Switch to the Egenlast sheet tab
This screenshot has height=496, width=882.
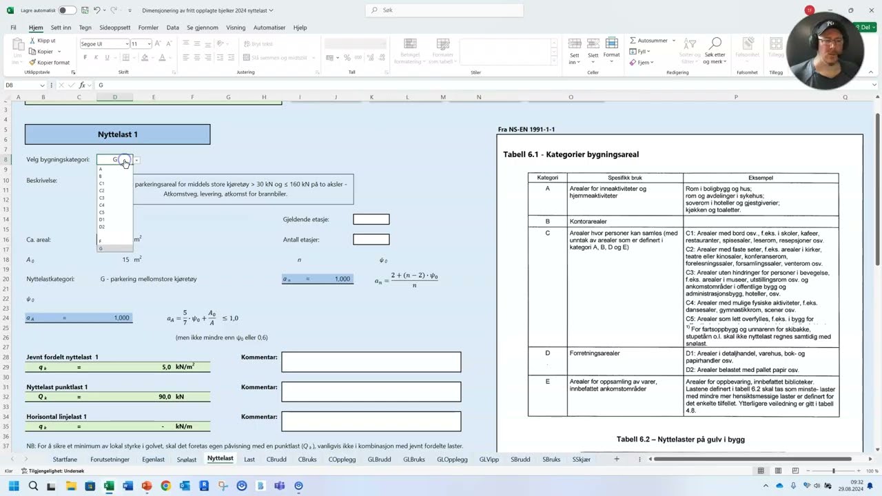pos(153,459)
